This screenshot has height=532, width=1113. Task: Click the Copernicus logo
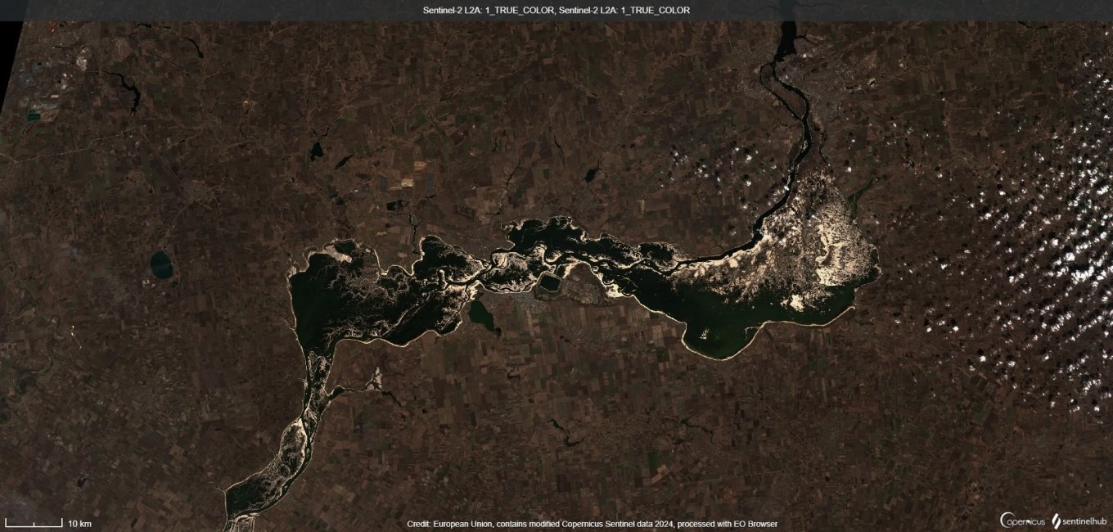[x=1021, y=521]
